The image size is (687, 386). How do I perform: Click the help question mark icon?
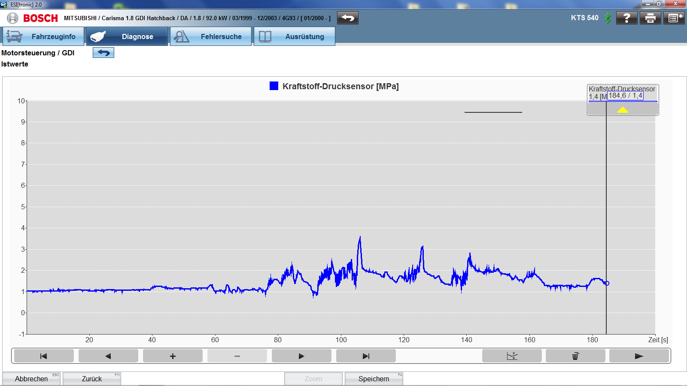coord(626,18)
